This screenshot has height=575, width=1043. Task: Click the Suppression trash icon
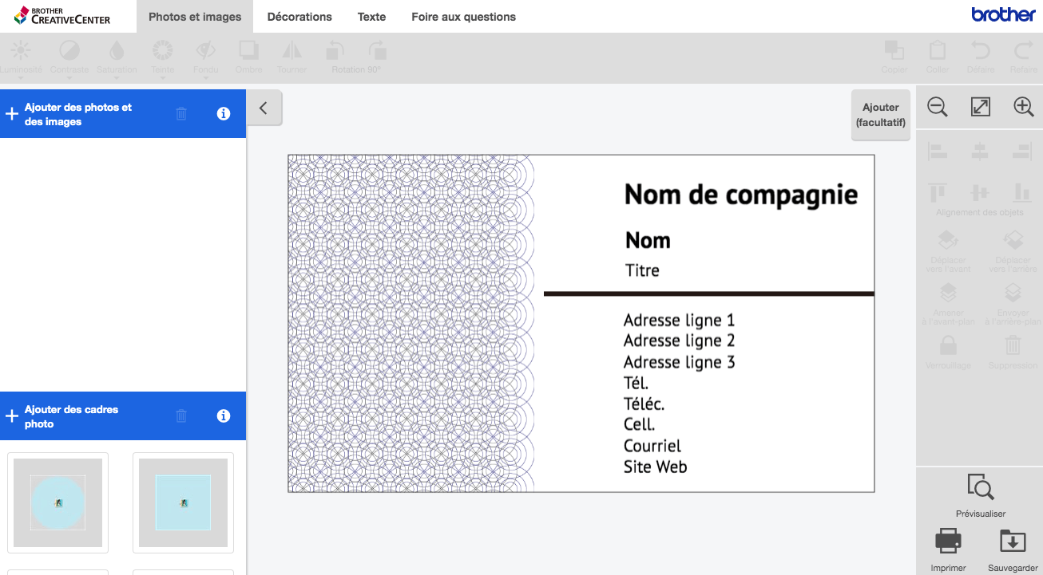tap(1013, 345)
